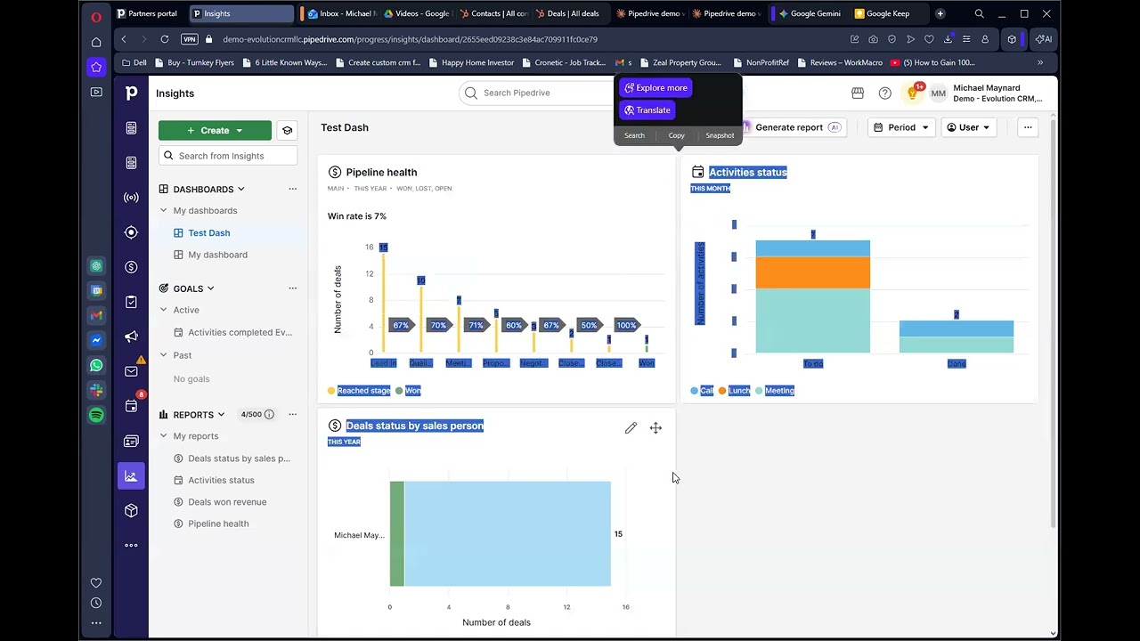The image size is (1140, 641).
Task: Toggle the Lunch series in Activities legend
Action: (x=735, y=391)
